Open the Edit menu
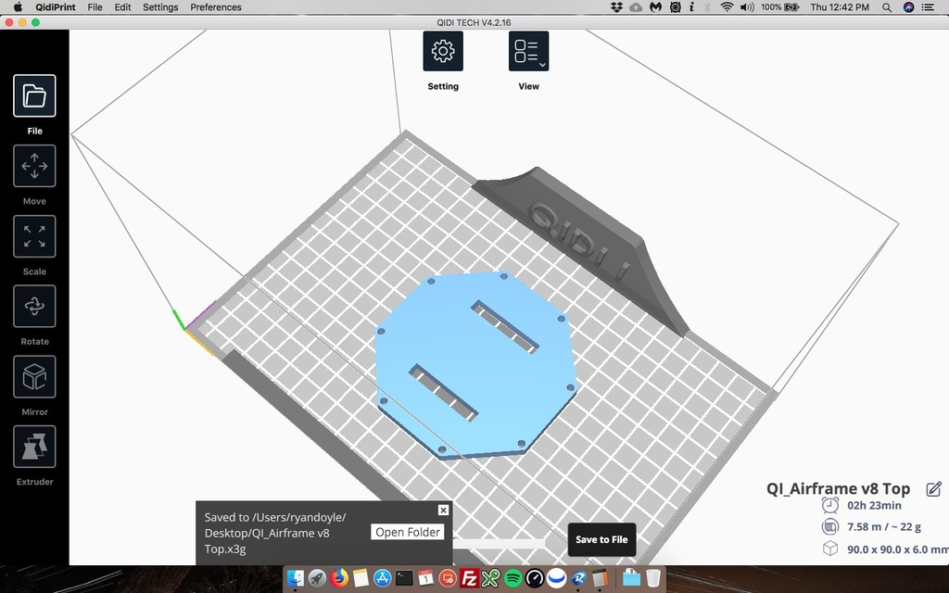This screenshot has width=949, height=593. click(x=122, y=7)
